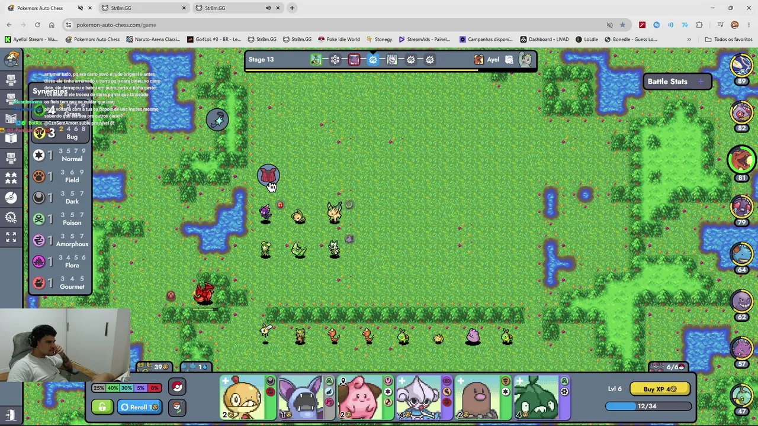Lock the shop with the green lock
This screenshot has width=758, height=426.
point(102,407)
